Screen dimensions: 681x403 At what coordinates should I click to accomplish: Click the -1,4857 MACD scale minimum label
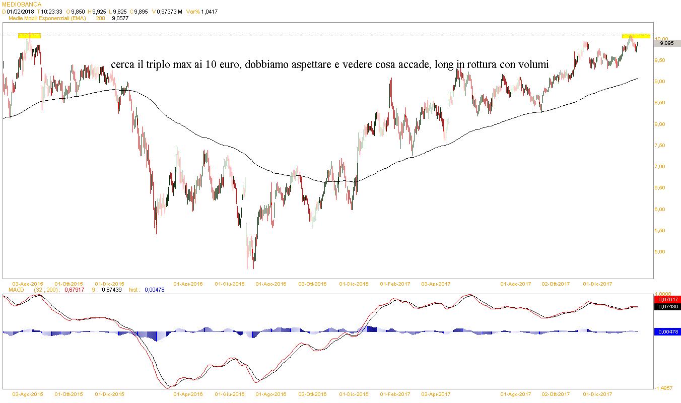(x=664, y=388)
